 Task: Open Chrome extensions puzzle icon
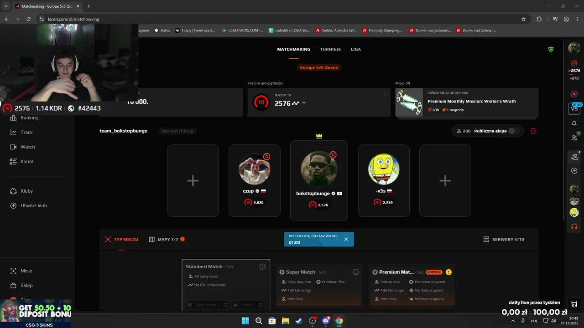tap(539, 19)
